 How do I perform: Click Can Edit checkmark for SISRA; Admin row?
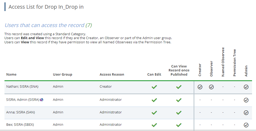(x=154, y=100)
